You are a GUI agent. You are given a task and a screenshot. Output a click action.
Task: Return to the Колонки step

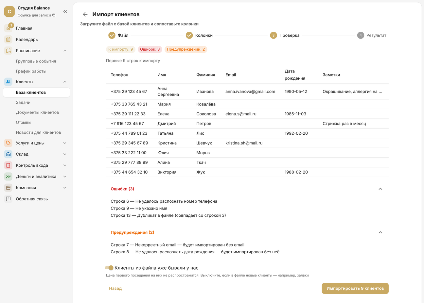point(199,35)
